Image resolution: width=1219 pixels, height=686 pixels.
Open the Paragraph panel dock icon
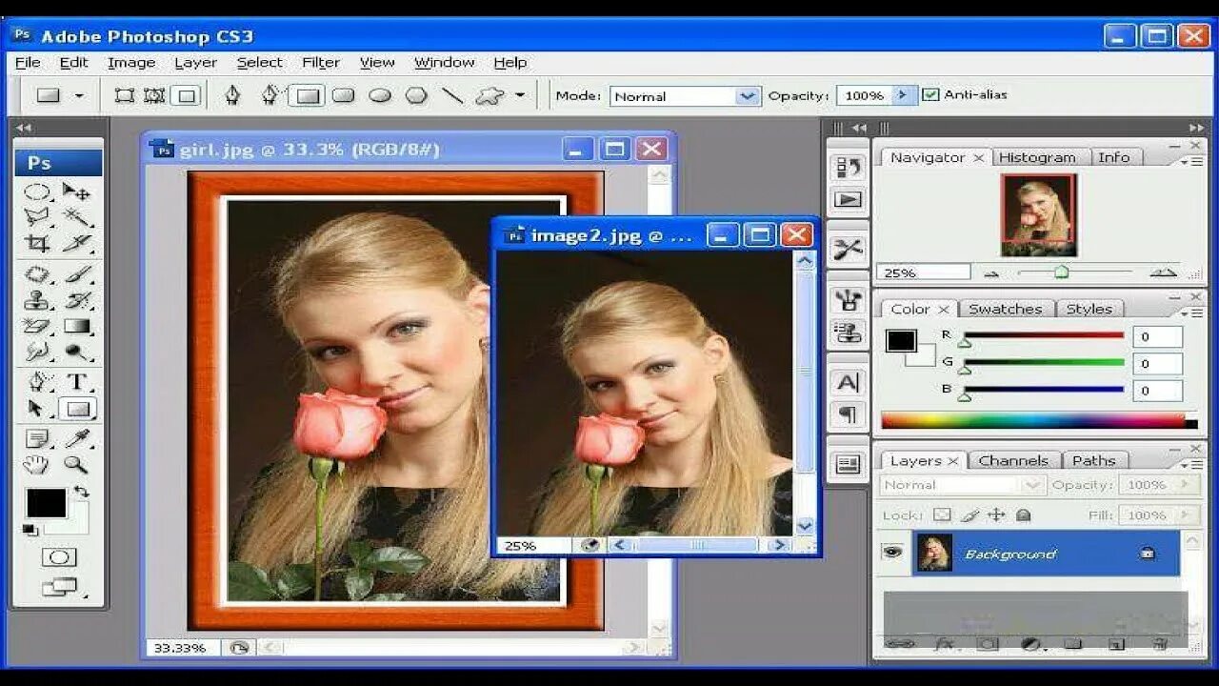pyautogui.click(x=848, y=414)
